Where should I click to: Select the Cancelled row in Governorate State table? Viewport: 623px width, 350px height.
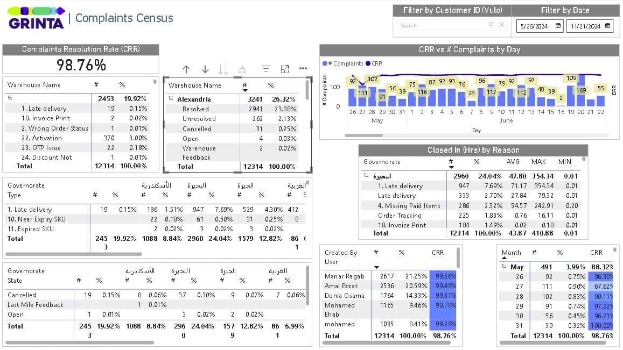coord(155,295)
